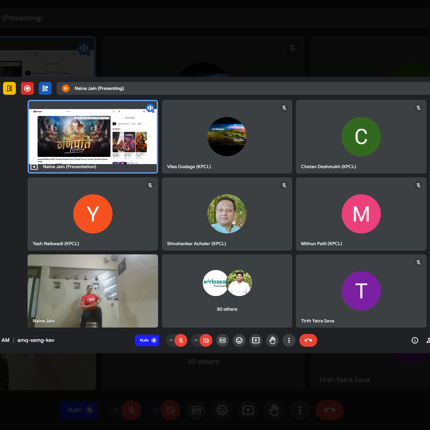Image resolution: width=430 pixels, height=430 pixels.
Task: Click the yellow door icon in top toolbar
Action: (10, 88)
